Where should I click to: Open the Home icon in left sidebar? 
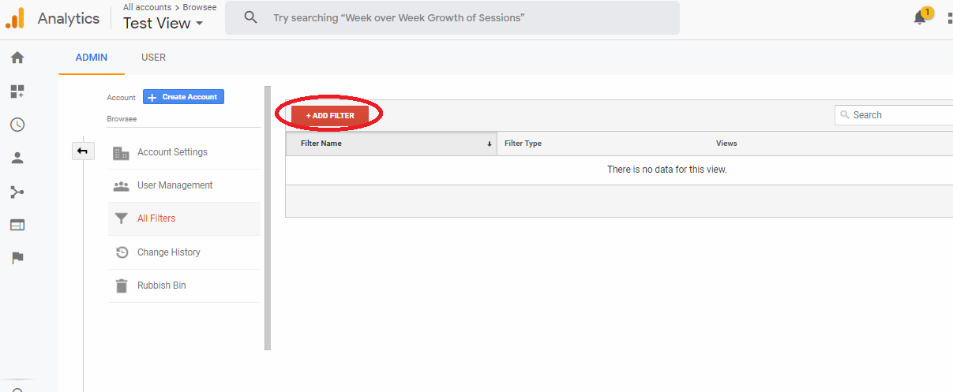point(17,58)
